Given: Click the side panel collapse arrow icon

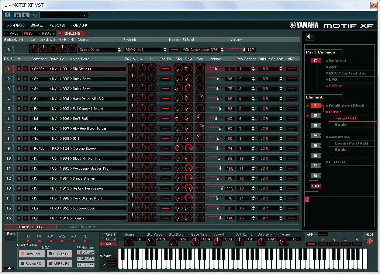Looking at the screenshot, I should pyautogui.click(x=310, y=37).
